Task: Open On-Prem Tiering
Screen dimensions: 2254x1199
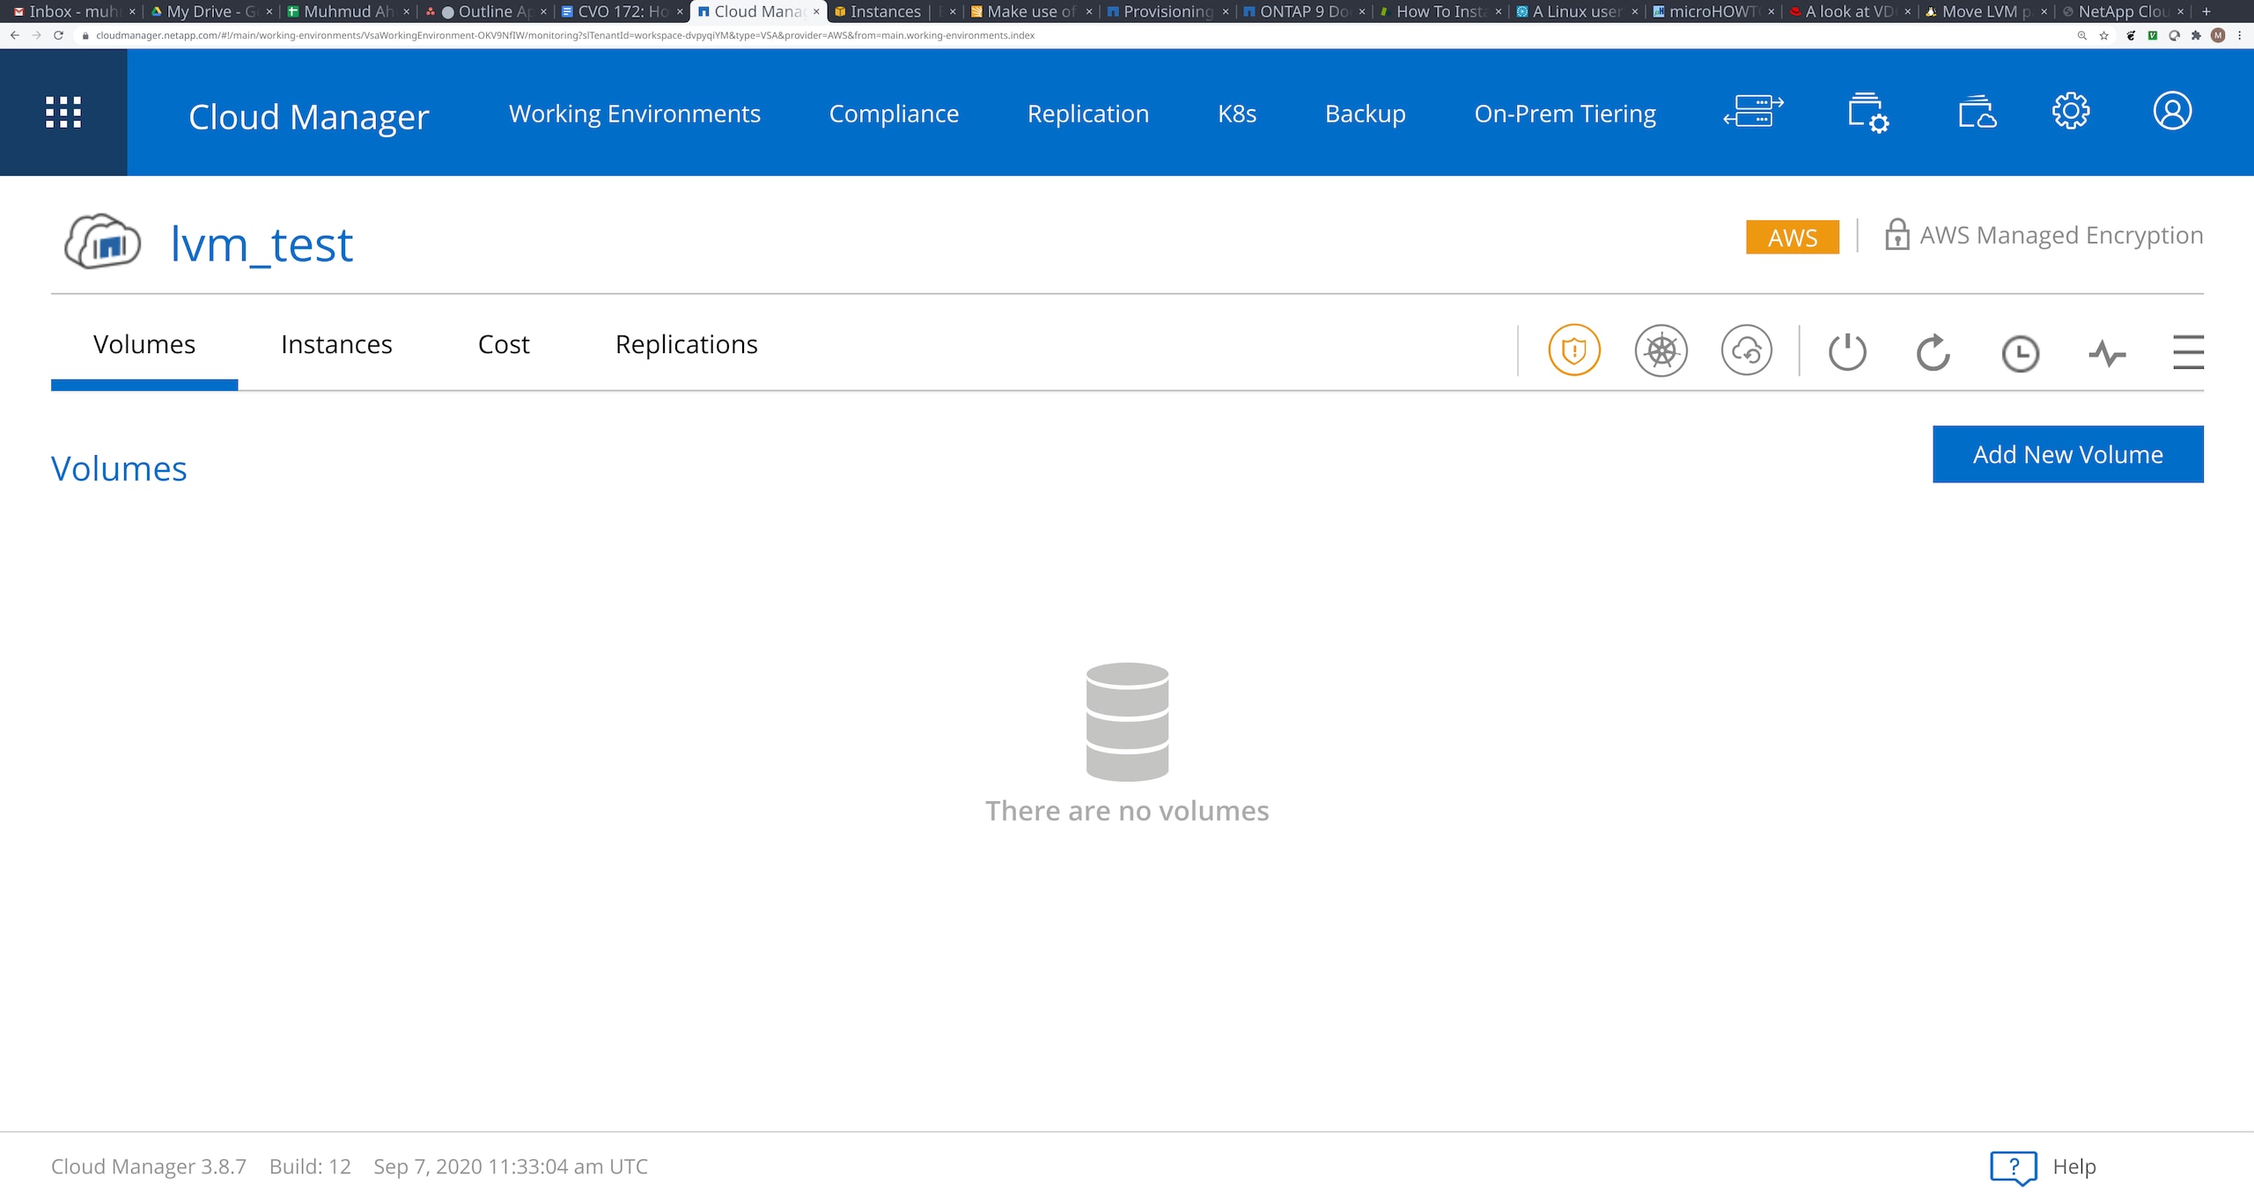Action: tap(1565, 114)
